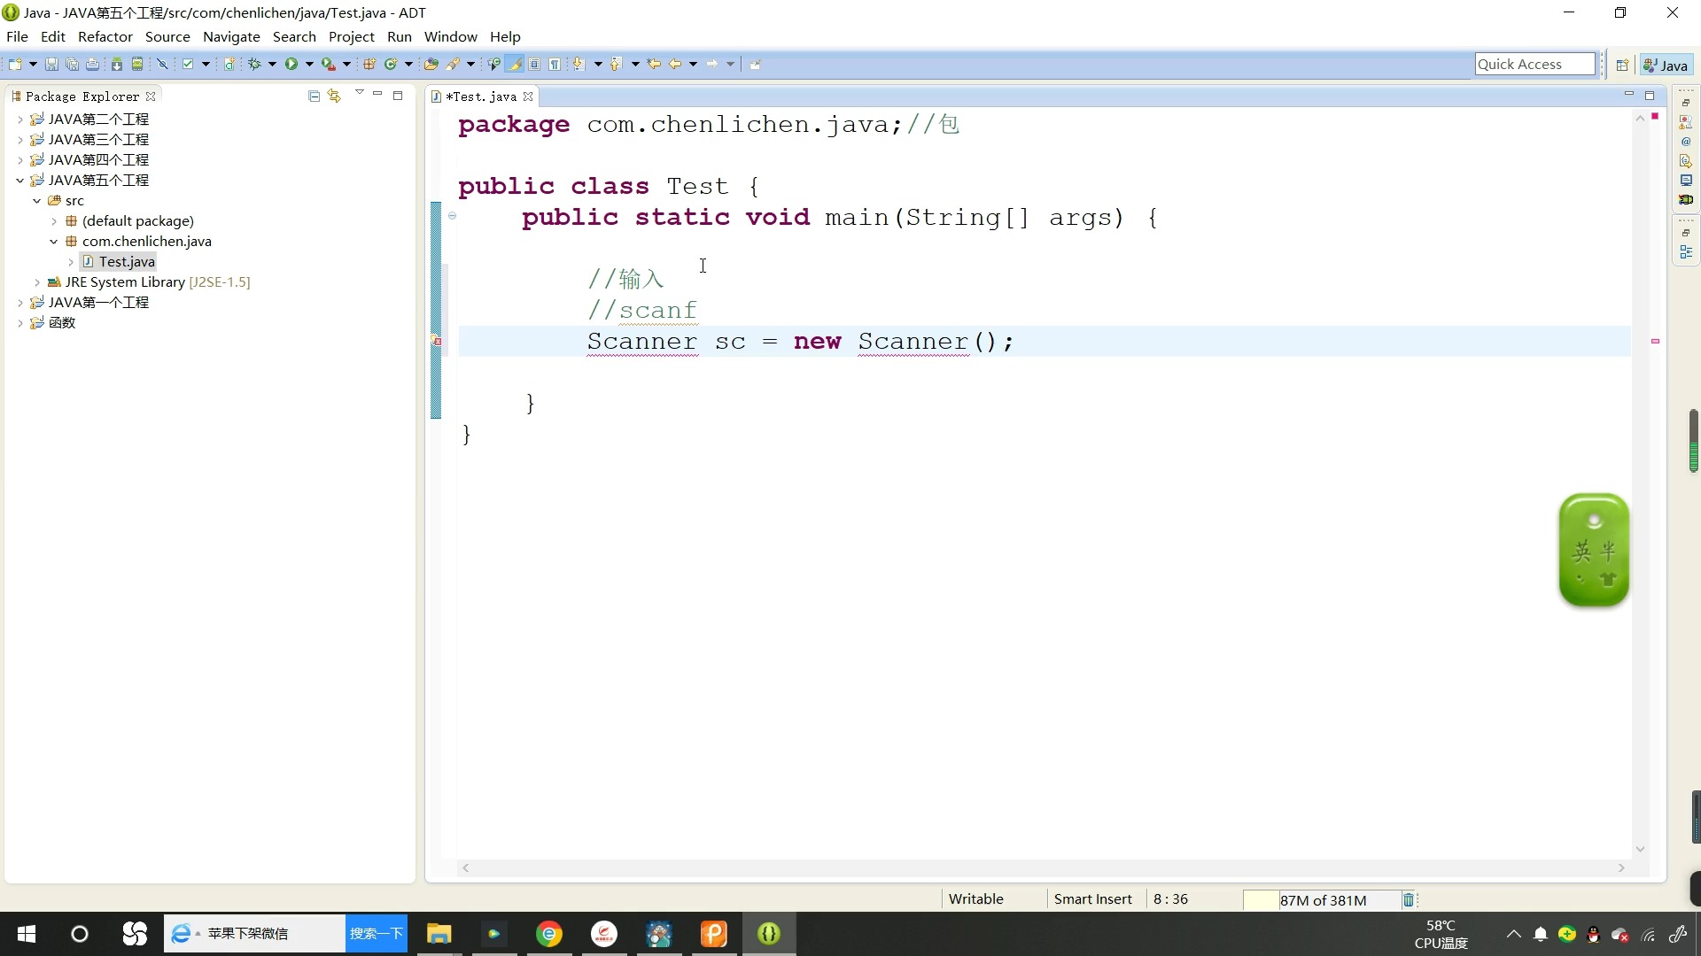The width and height of the screenshot is (1701, 956).
Task: Toggle the skip all breakpoints icon
Action: click(162, 64)
